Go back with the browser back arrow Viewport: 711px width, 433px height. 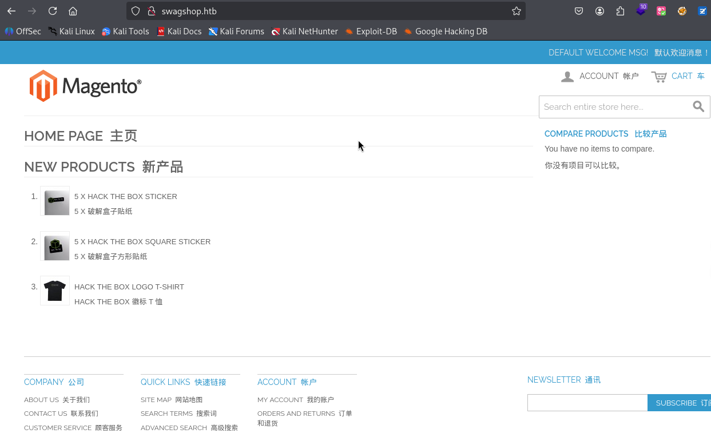pos(11,11)
